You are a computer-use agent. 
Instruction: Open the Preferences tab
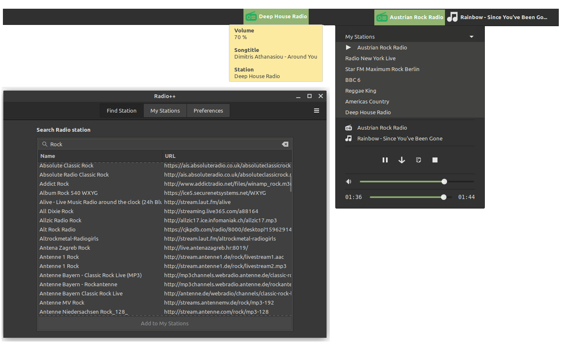208,111
